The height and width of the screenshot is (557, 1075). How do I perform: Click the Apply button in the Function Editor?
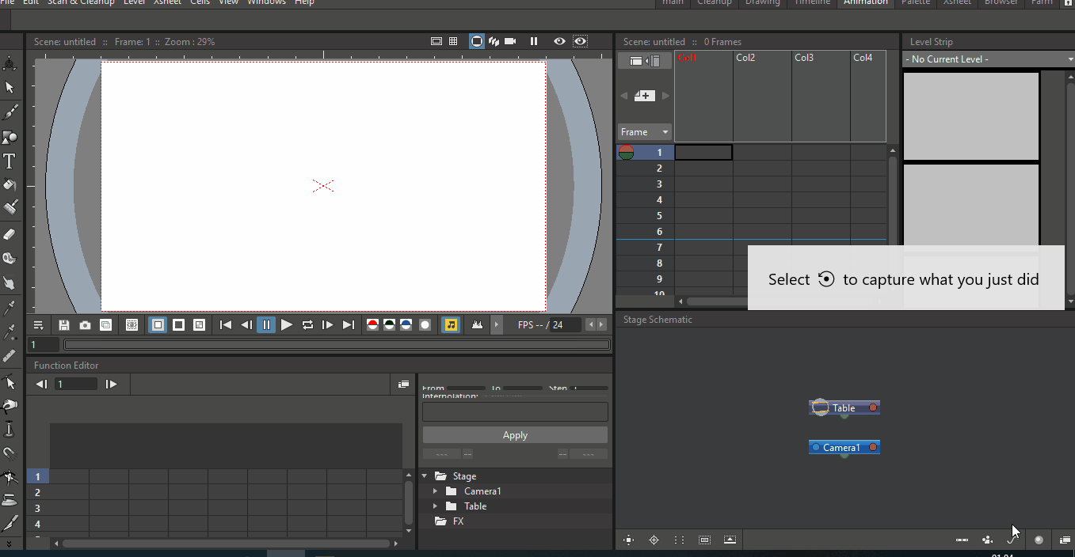[x=514, y=434]
